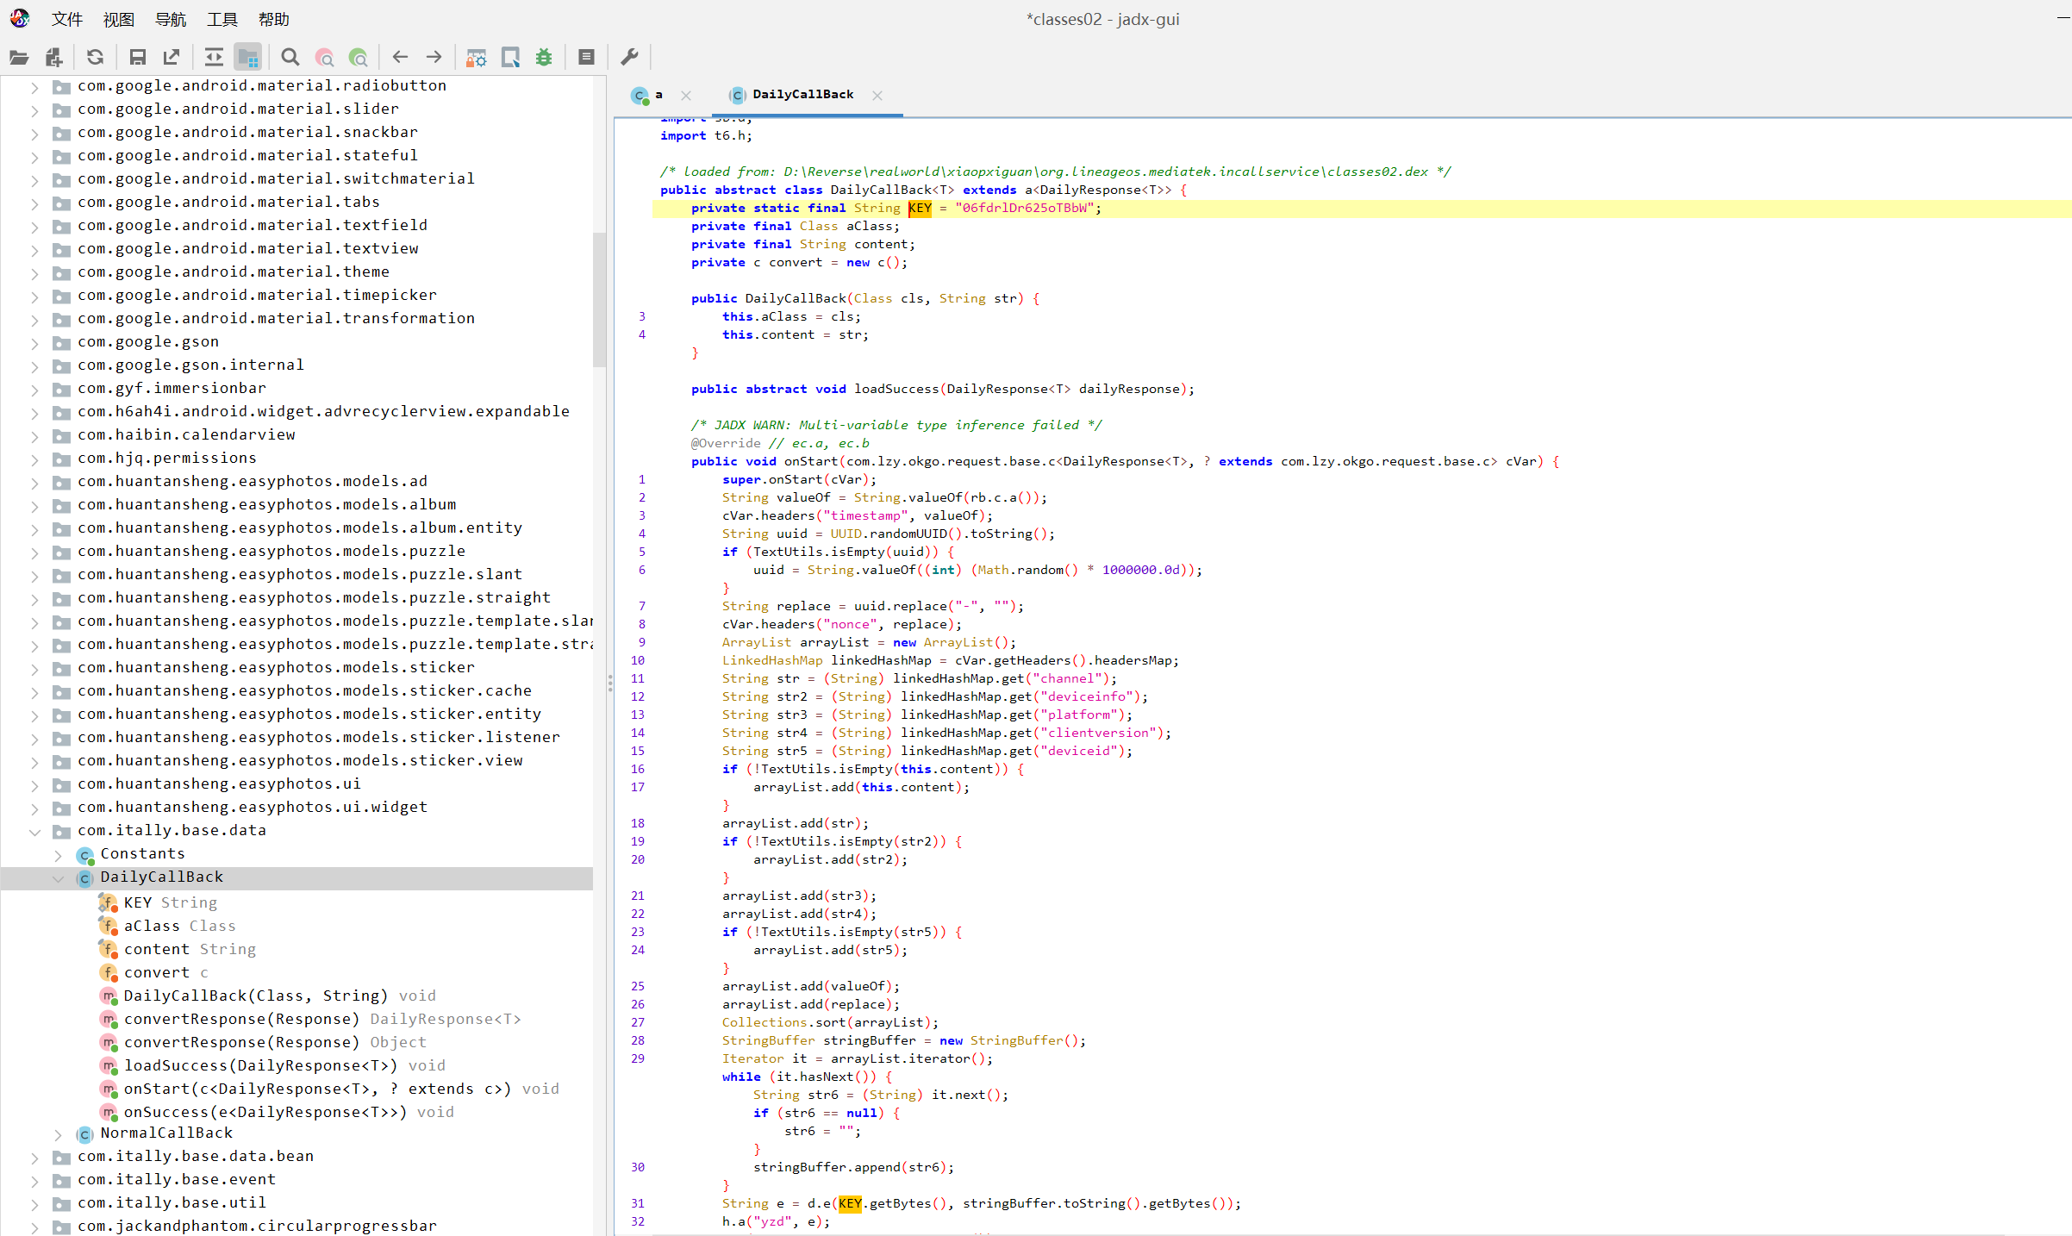Screen dimensions: 2072x1236
Task: Toggle sync with editor icon
Action: [214, 58]
